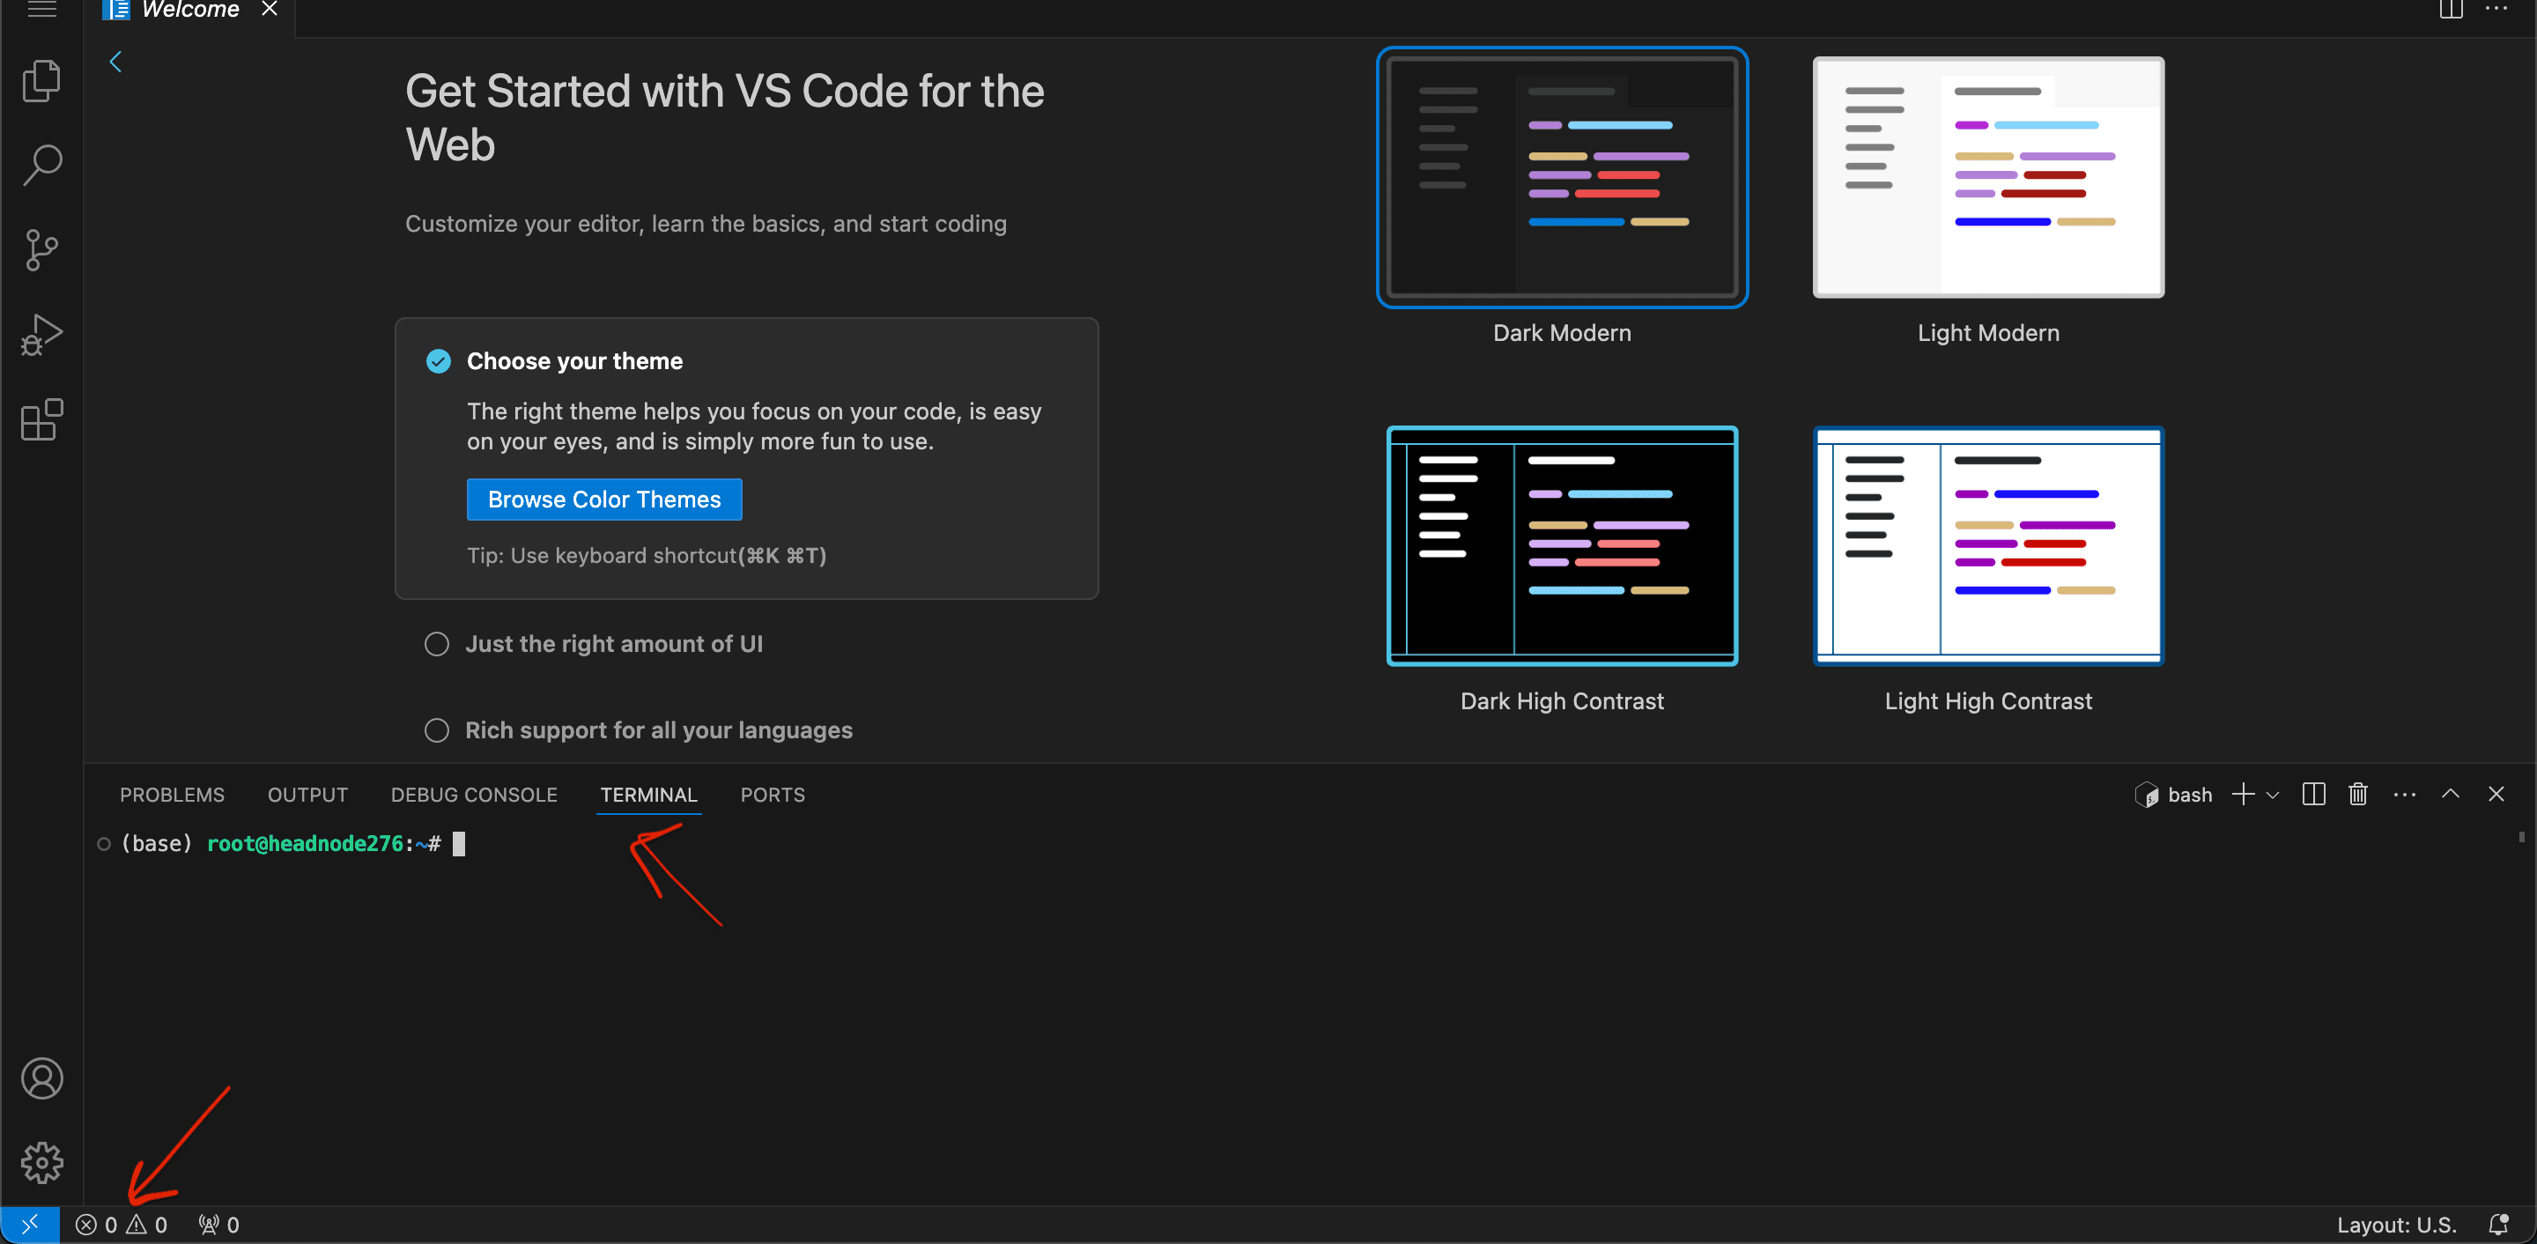
Task: Split the terminal pane
Action: click(x=2313, y=794)
